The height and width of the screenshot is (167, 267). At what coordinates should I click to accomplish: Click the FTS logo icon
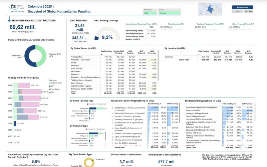[13, 7]
